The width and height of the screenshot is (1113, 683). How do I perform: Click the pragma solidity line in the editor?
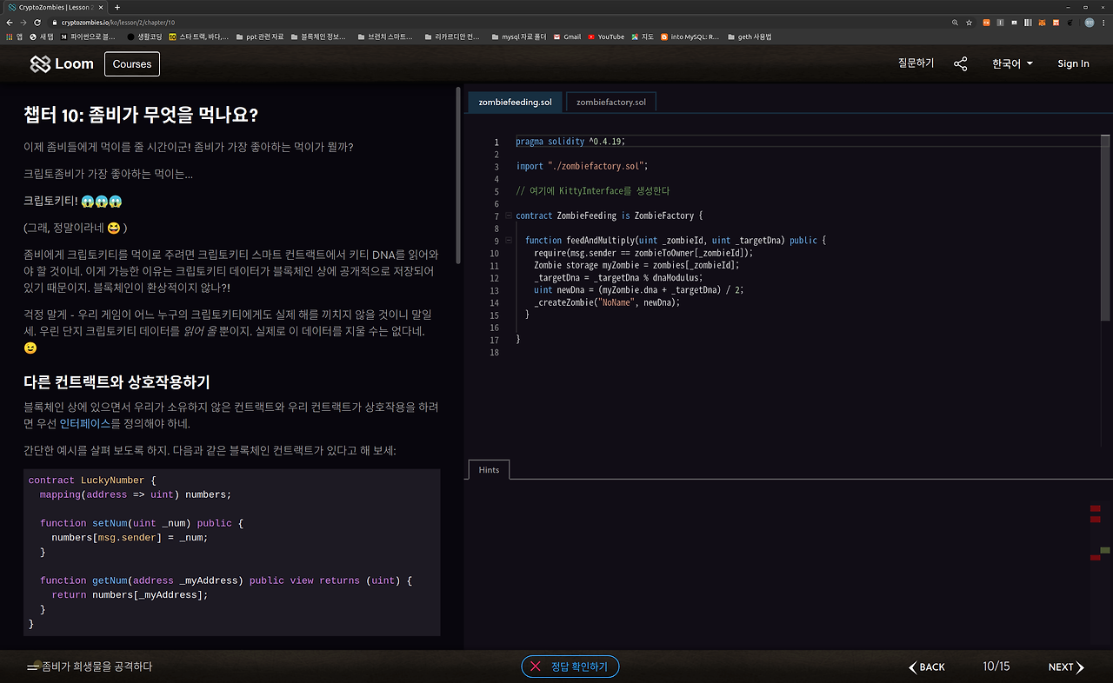pyautogui.click(x=570, y=142)
